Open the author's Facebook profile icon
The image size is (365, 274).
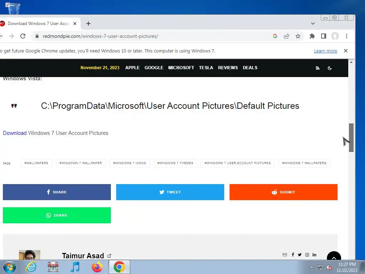tap(293, 255)
